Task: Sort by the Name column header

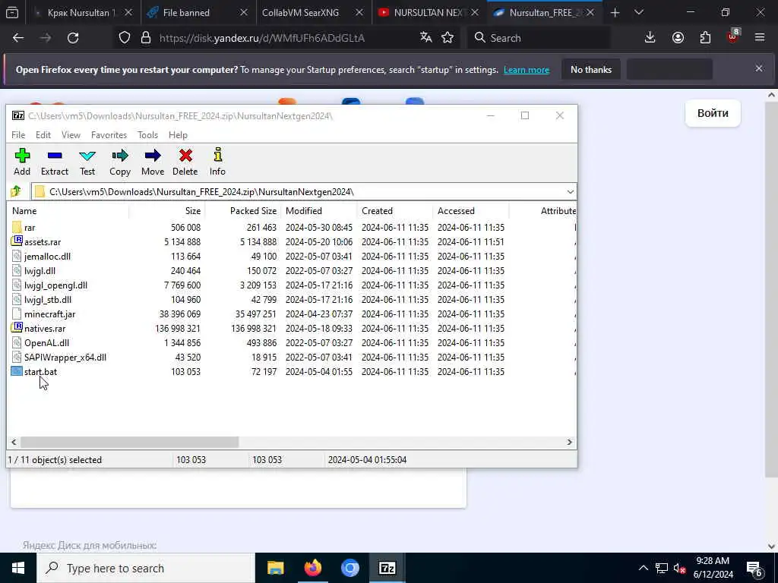Action: tap(68, 211)
